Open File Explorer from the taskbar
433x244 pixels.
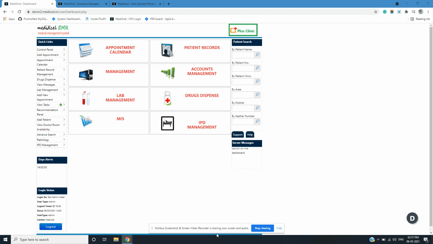click(x=116, y=240)
